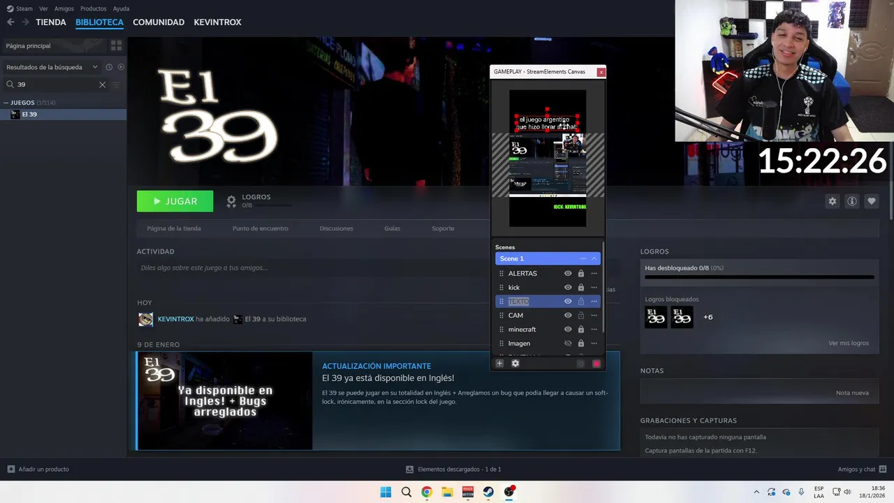894x503 pixels.
Task: Open Windows Start menu
Action: pyautogui.click(x=386, y=492)
